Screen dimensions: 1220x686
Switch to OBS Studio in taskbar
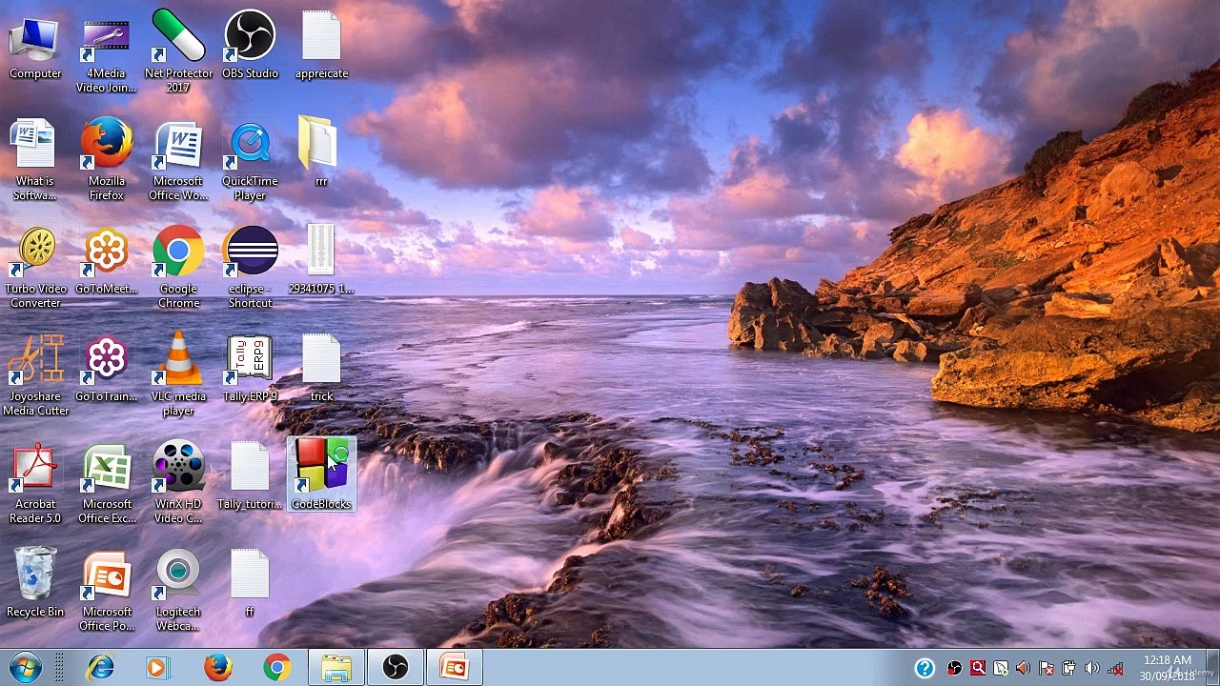(395, 668)
